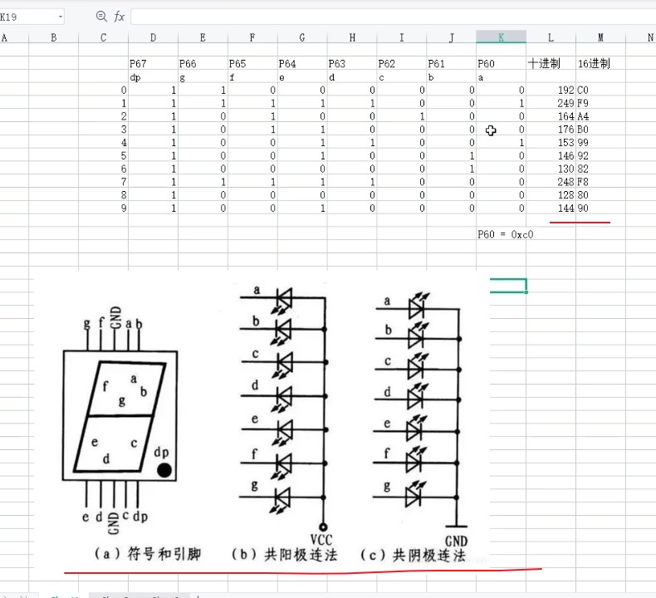This screenshot has height=598, width=656.
Task: Select column J header
Action: click(452, 37)
